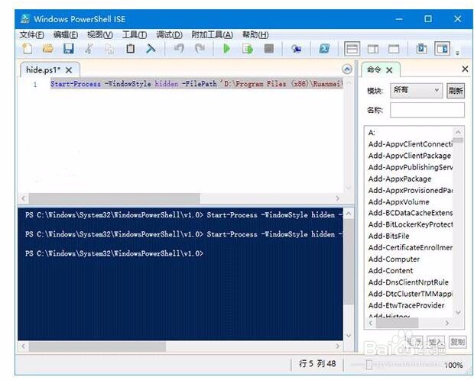Viewport: 474px width, 380px height.
Task: Click the console pane vertical scrollbar thumb
Action: [349, 262]
